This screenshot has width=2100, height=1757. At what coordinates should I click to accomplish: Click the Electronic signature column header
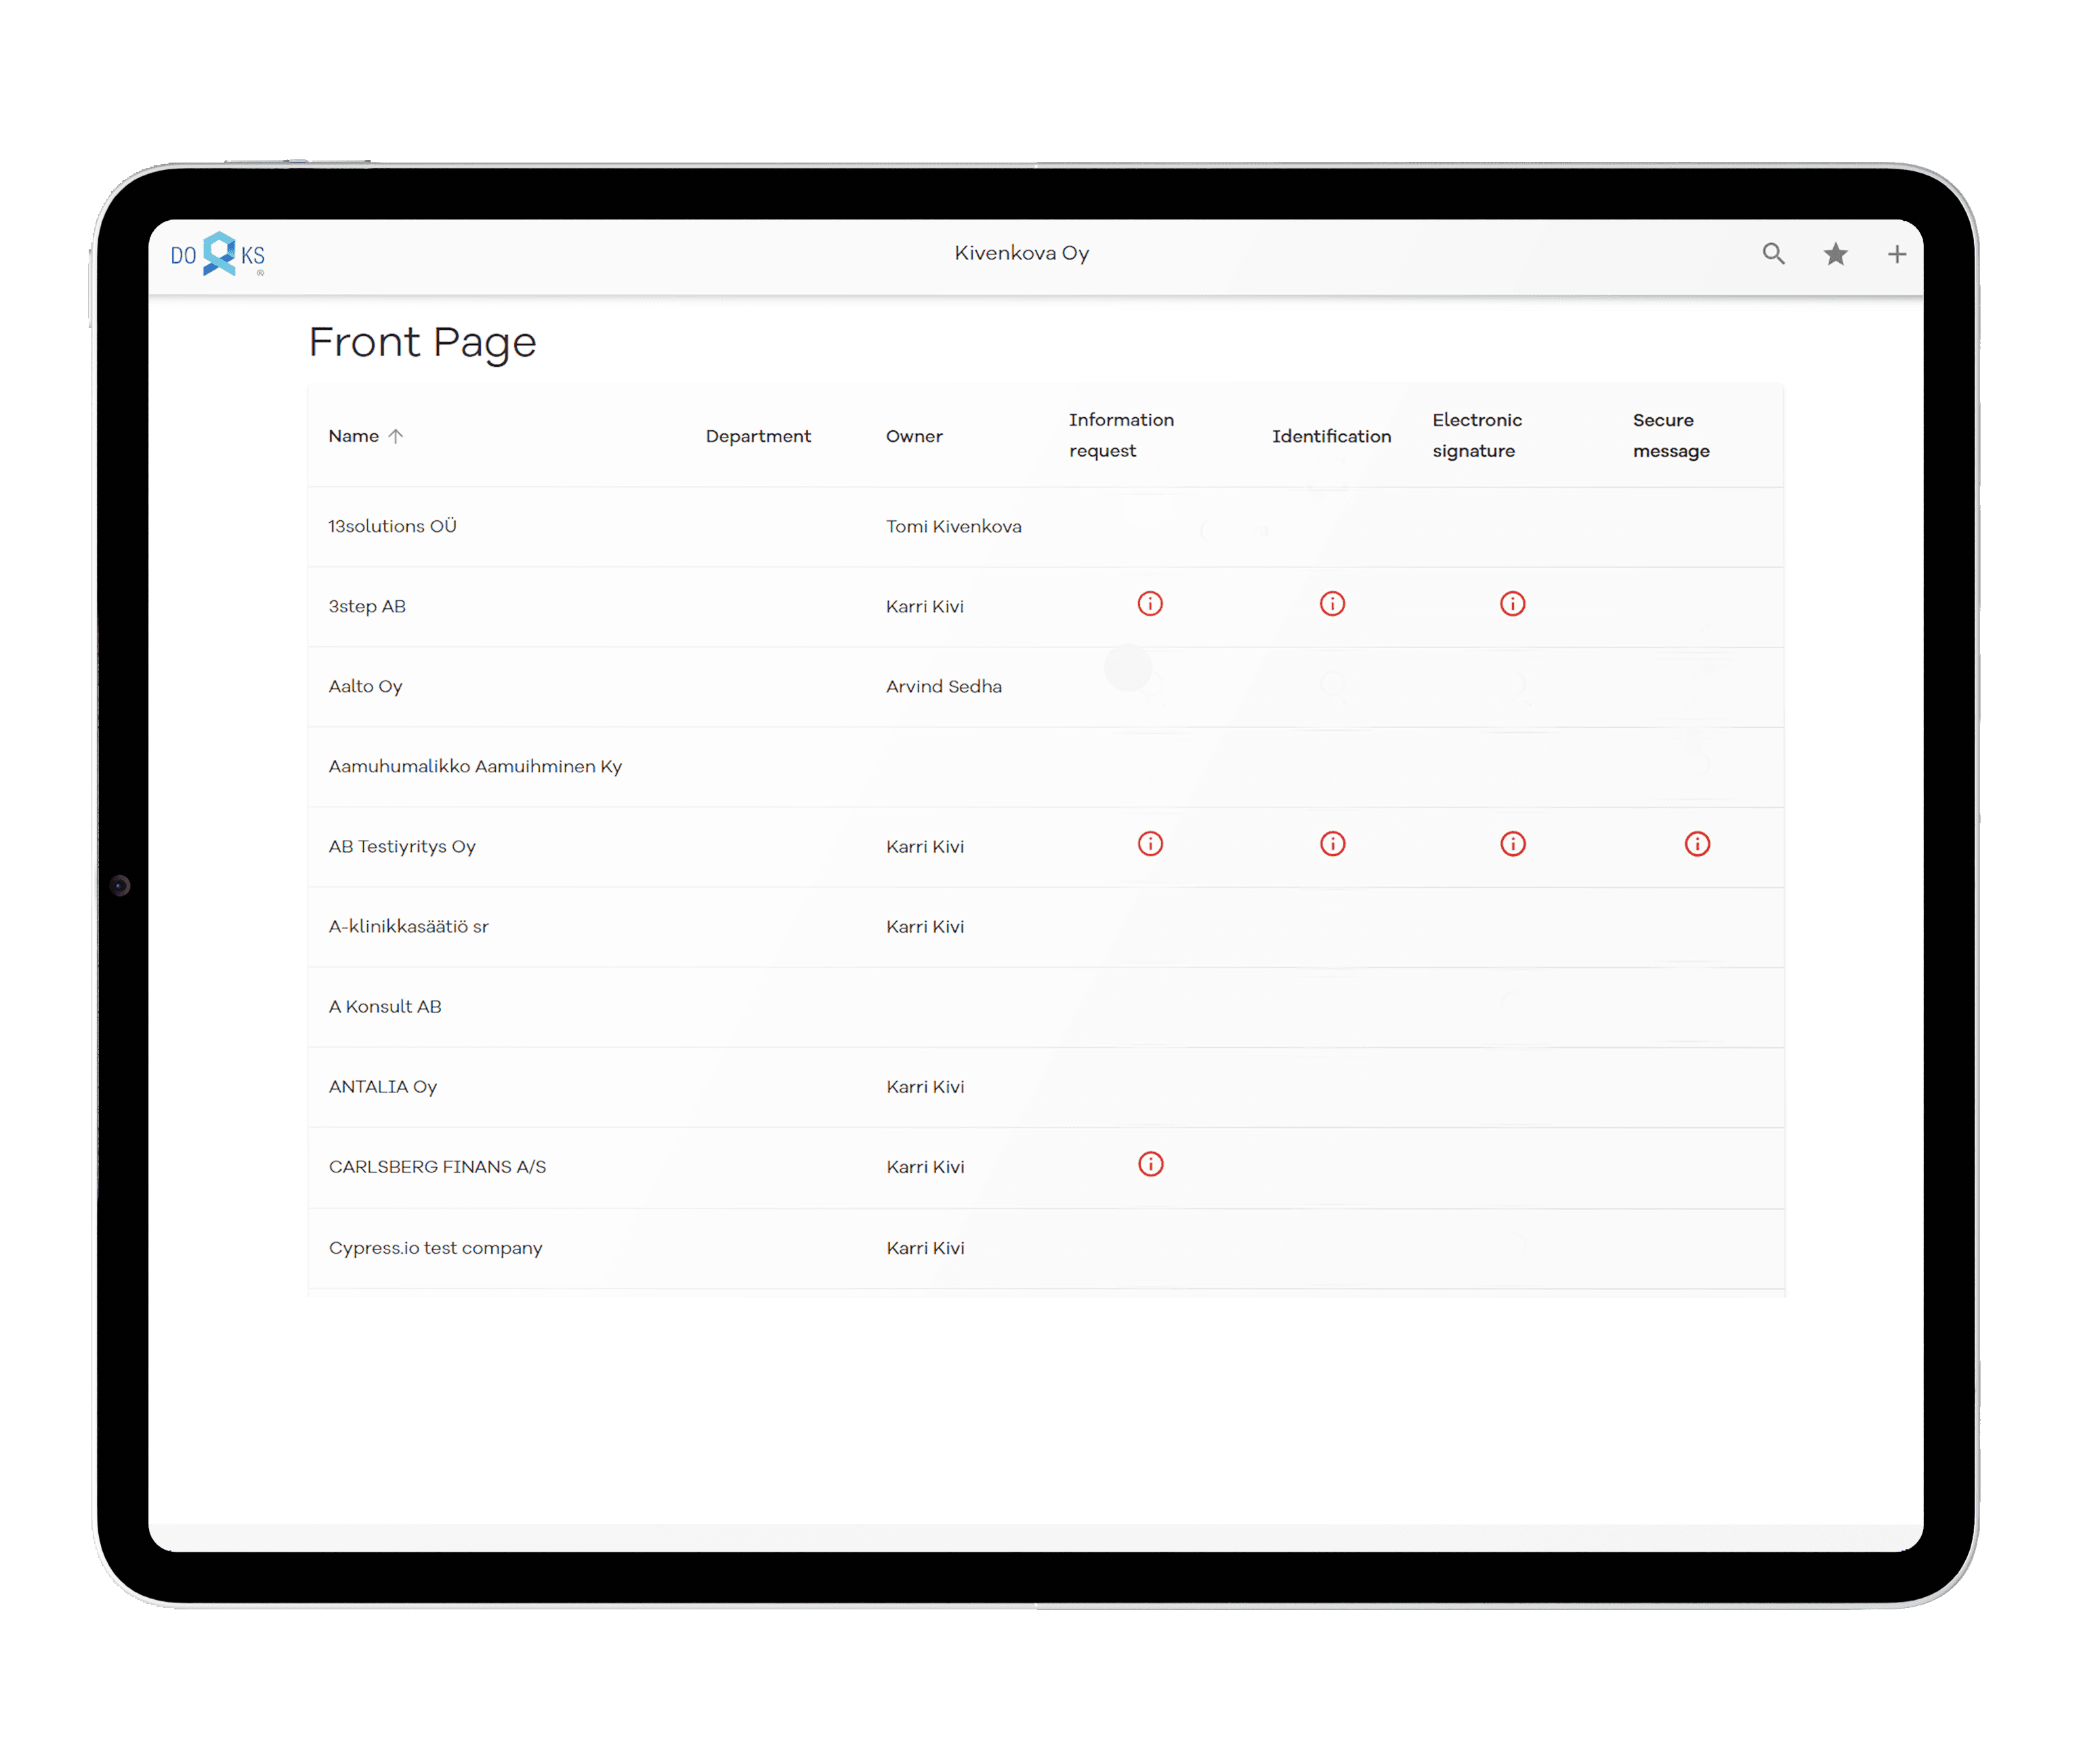click(1476, 435)
